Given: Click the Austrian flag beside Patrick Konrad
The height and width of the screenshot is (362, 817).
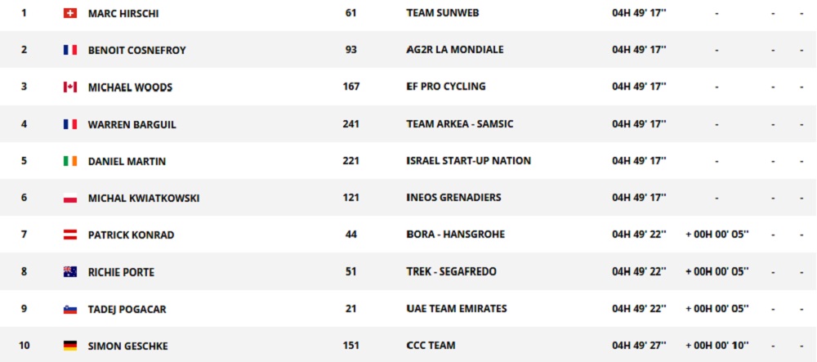Looking at the screenshot, I should [70, 235].
